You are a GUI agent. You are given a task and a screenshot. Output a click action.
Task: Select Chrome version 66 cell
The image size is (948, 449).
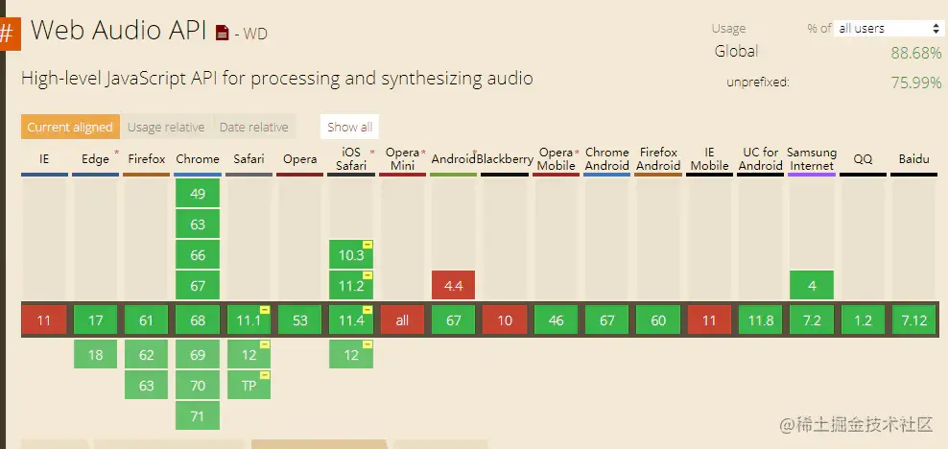(x=198, y=255)
